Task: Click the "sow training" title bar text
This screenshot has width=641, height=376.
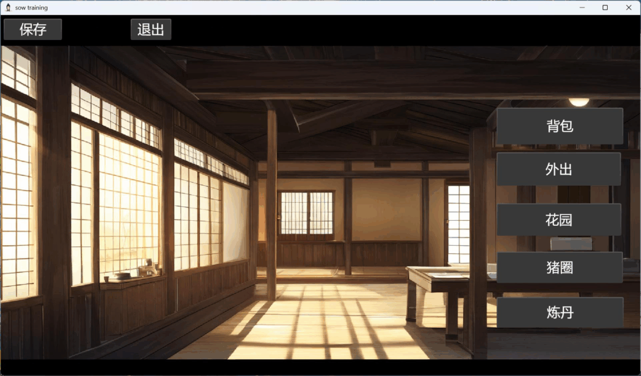Action: coord(31,8)
